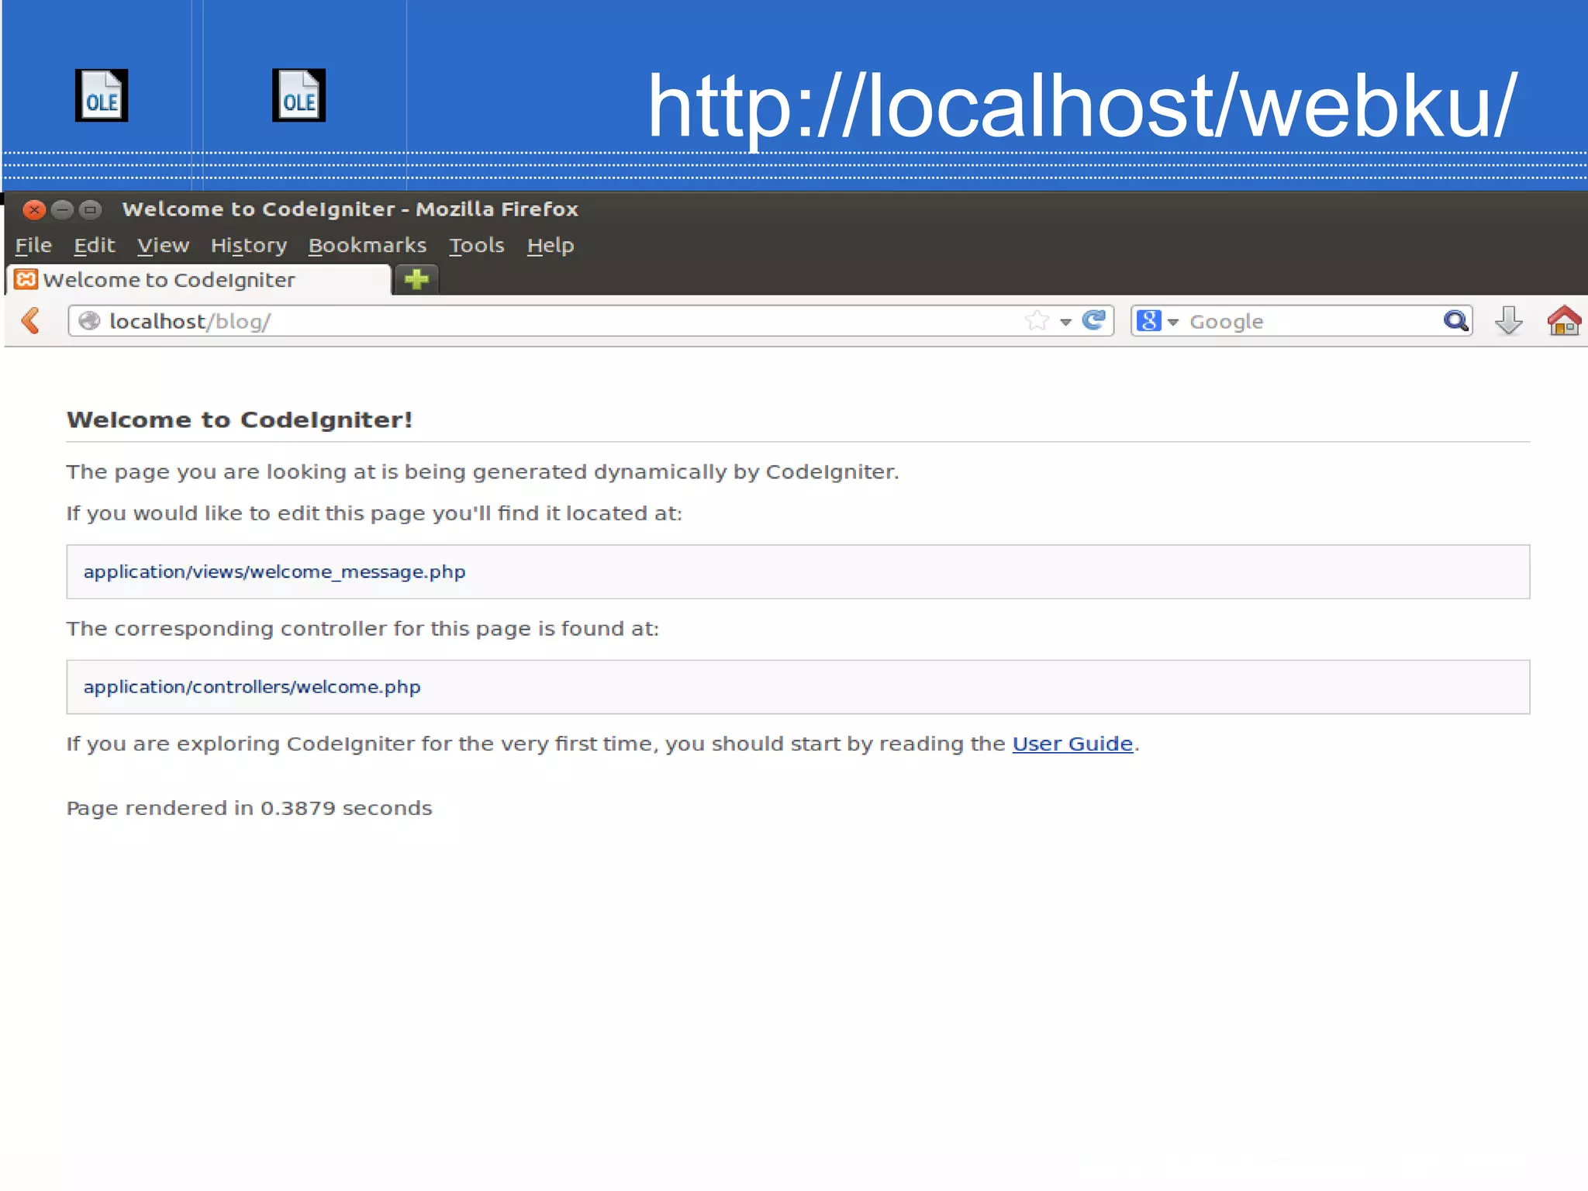Open the File menu
The width and height of the screenshot is (1588, 1191).
pos(33,246)
